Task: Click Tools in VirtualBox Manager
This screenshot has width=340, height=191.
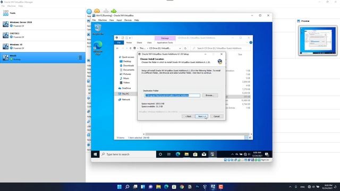Action: coord(42,13)
